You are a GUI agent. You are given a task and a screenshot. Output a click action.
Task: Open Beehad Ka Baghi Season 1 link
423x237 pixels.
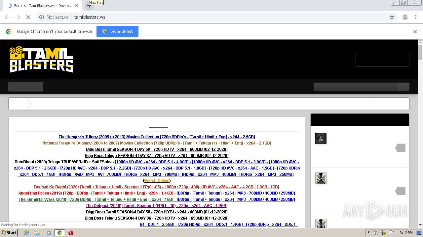157,187
